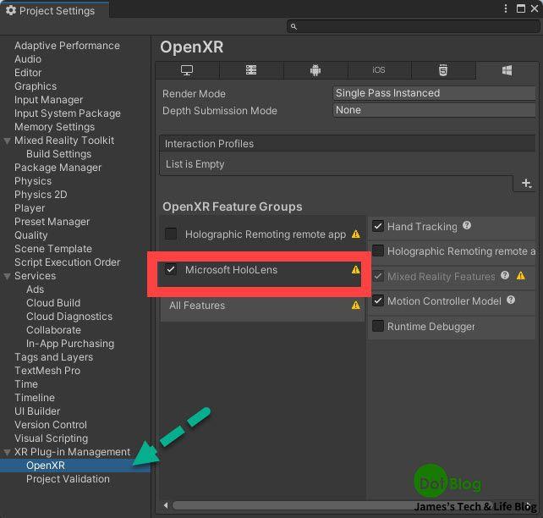This screenshot has height=518, width=543.
Task: Enable Holographic Remoting remote app group checkbox
Action: click(171, 234)
